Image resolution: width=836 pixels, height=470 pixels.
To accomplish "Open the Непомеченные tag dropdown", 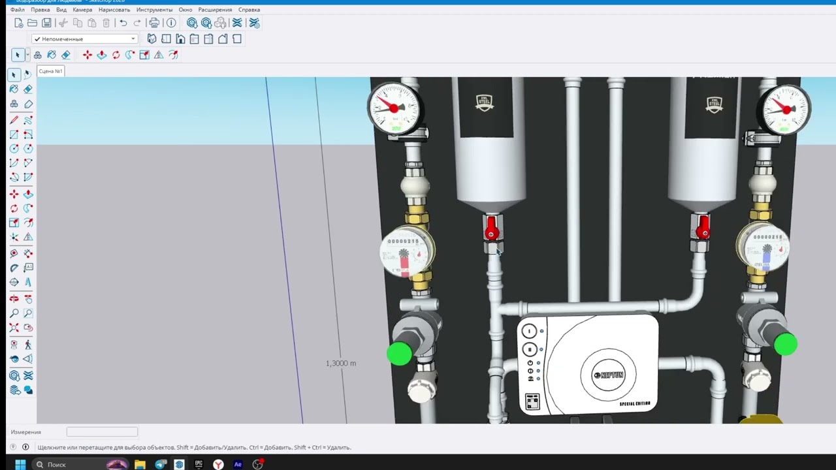I will click(85, 39).
